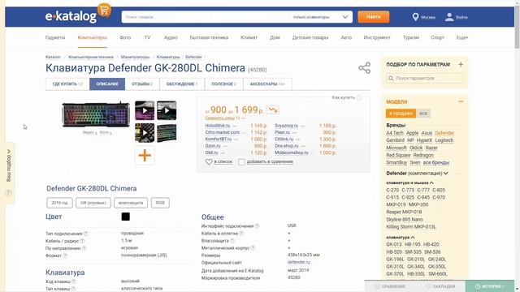Collapse the клавиатура и мышка group

coord(431,182)
